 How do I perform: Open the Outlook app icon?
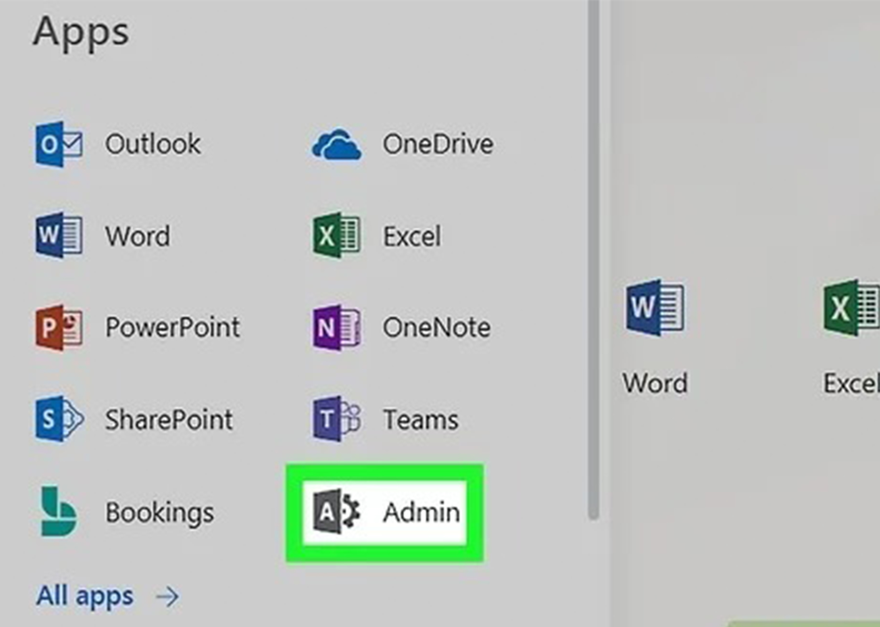59,144
